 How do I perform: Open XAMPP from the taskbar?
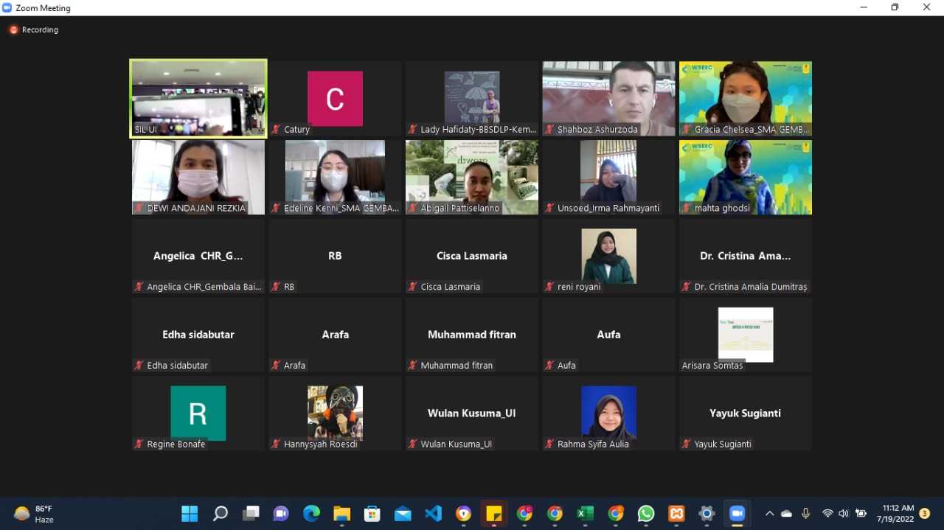tap(676, 514)
